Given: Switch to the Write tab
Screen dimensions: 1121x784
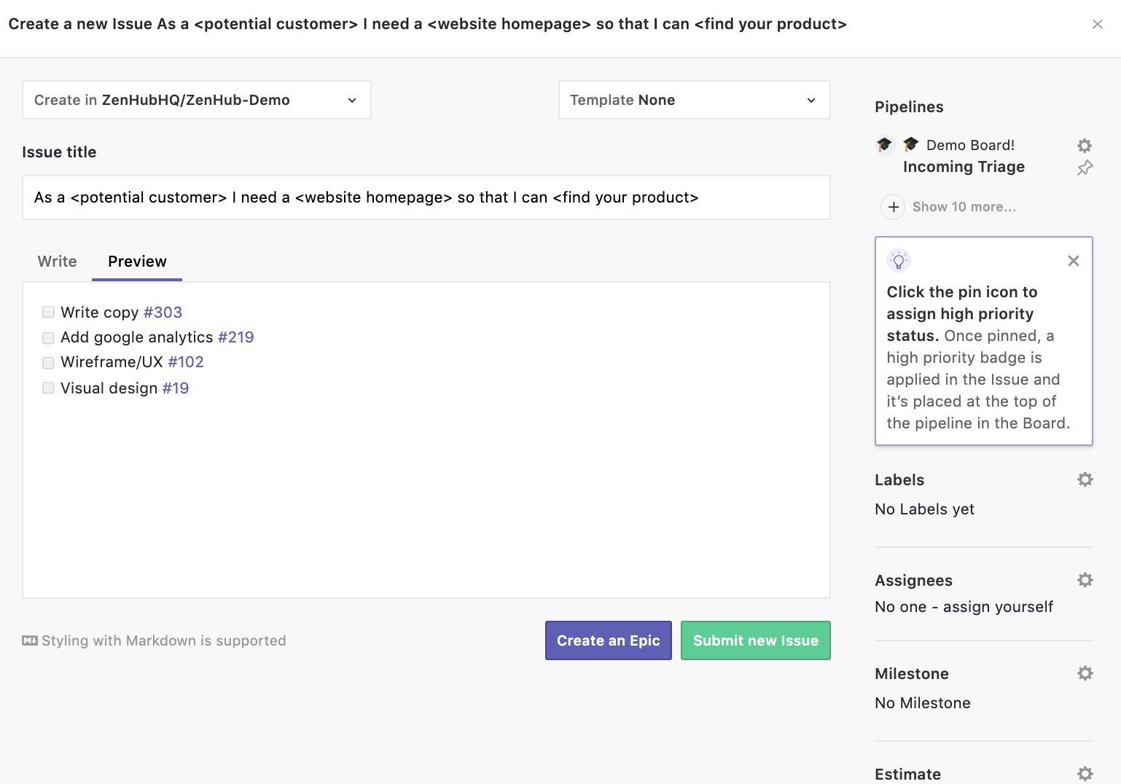Looking at the screenshot, I should pos(57,262).
